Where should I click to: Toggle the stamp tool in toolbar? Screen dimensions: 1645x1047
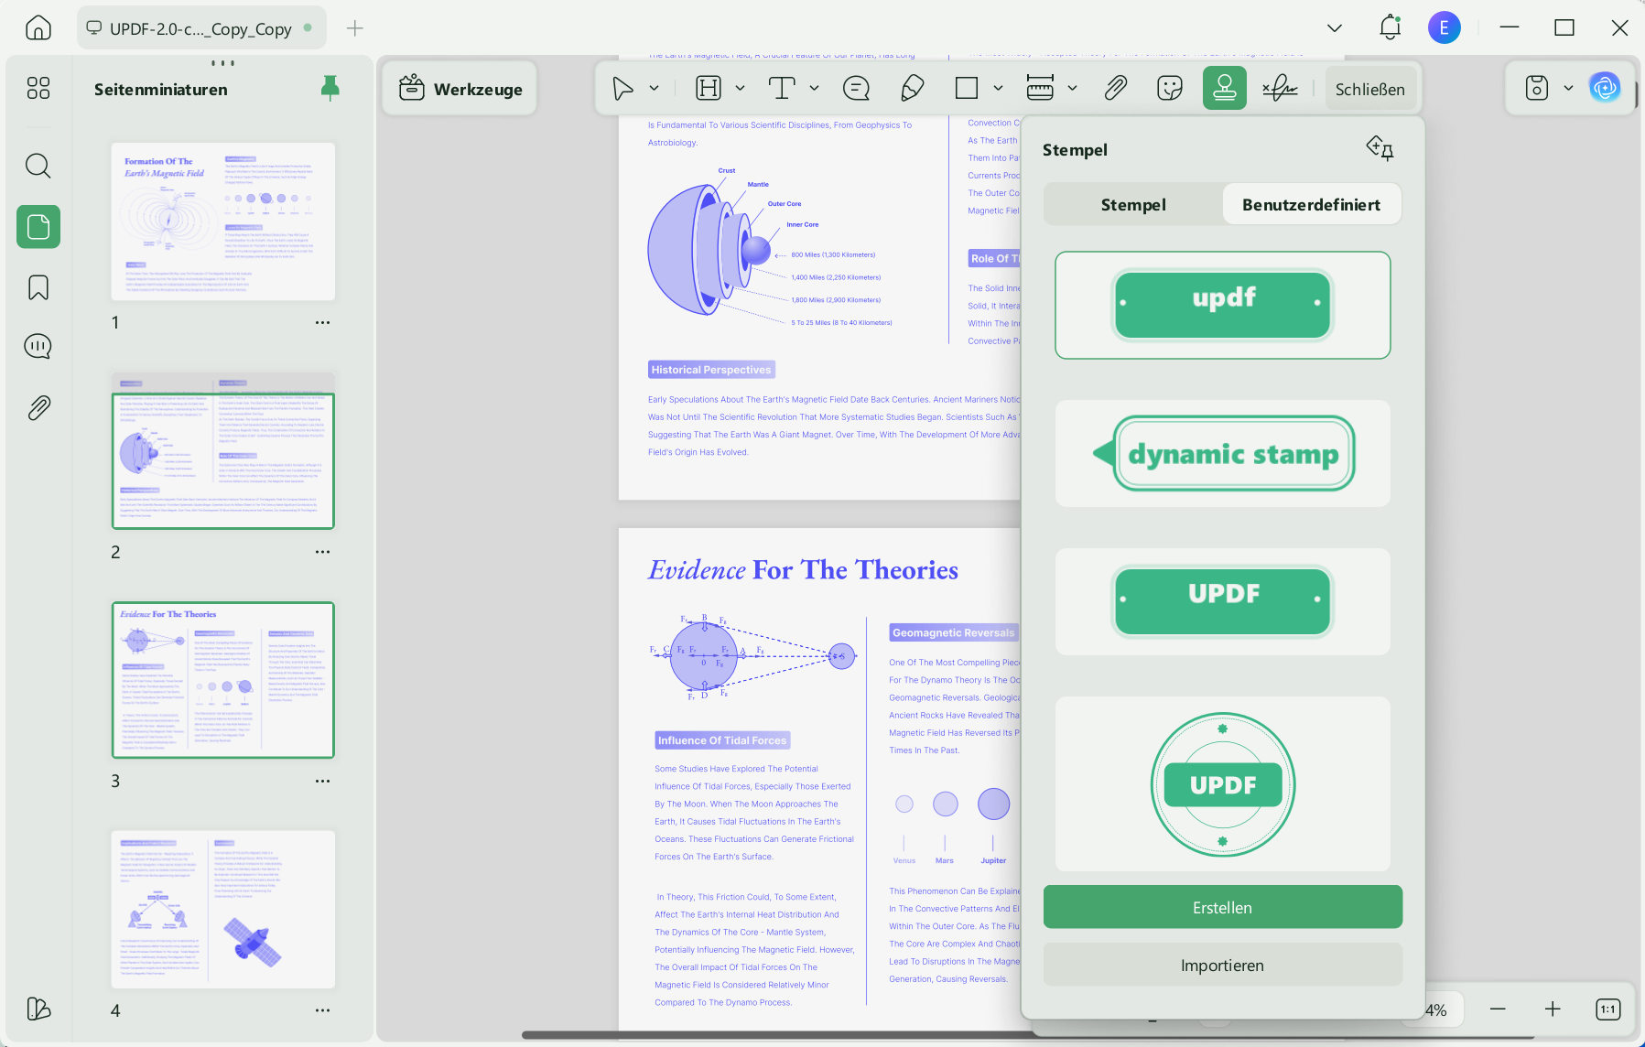(x=1225, y=88)
